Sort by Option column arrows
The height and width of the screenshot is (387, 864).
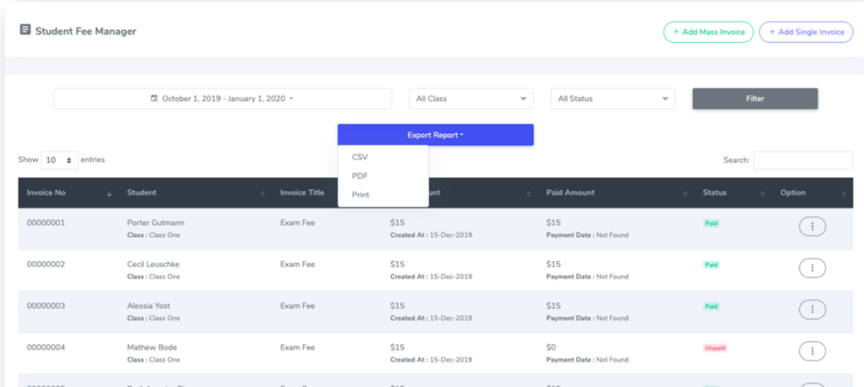coord(844,194)
